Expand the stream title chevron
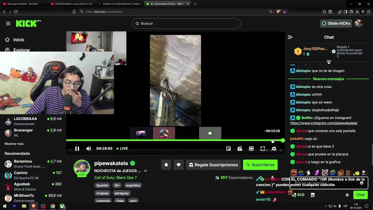The height and width of the screenshot is (210, 373). [145, 171]
